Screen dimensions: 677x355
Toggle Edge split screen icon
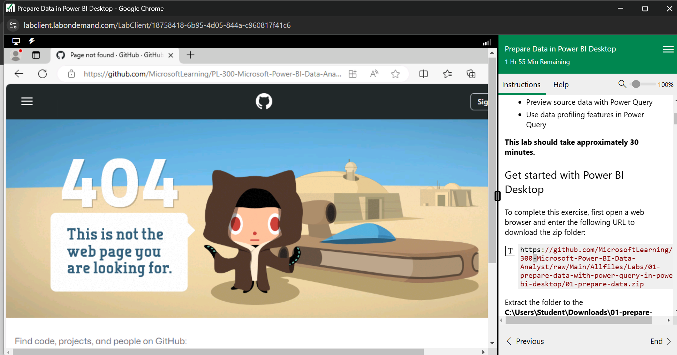pyautogui.click(x=423, y=74)
